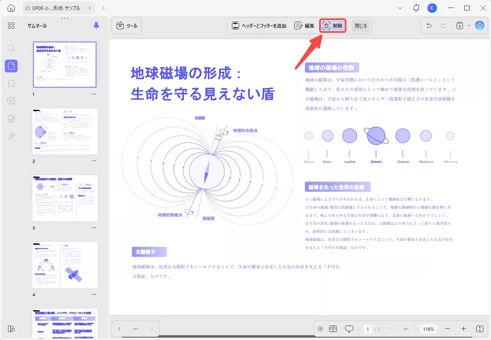Select the page Thumbnails panel icon
The width and height of the screenshot is (491, 340).
[11, 66]
